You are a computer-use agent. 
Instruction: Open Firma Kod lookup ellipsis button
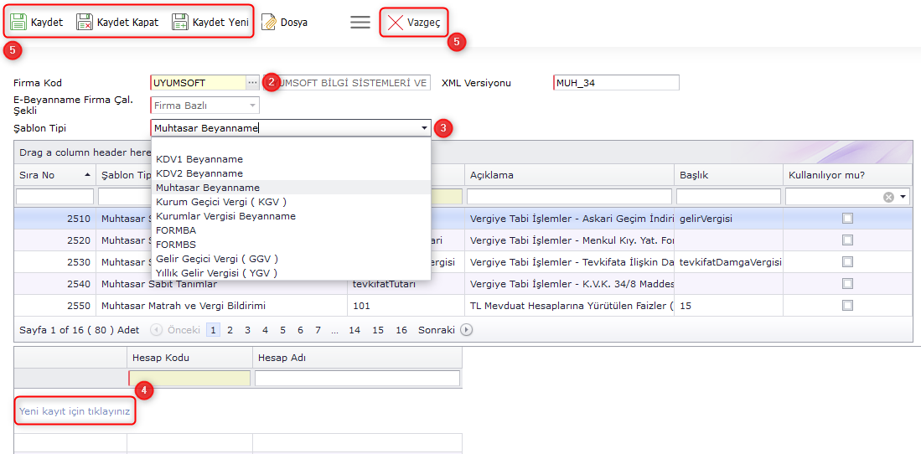point(252,83)
